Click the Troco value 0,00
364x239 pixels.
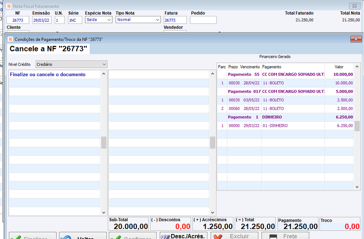click(352, 226)
